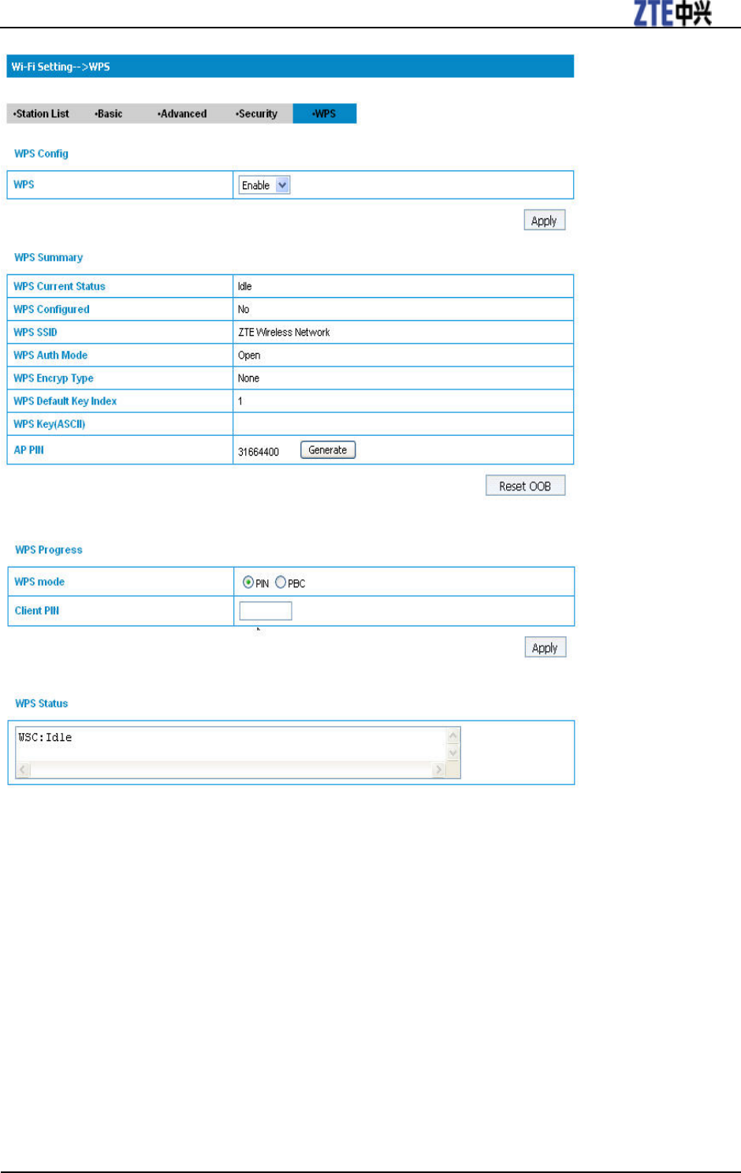Click the Client PIN label
The height and width of the screenshot is (1173, 741).
(37, 611)
